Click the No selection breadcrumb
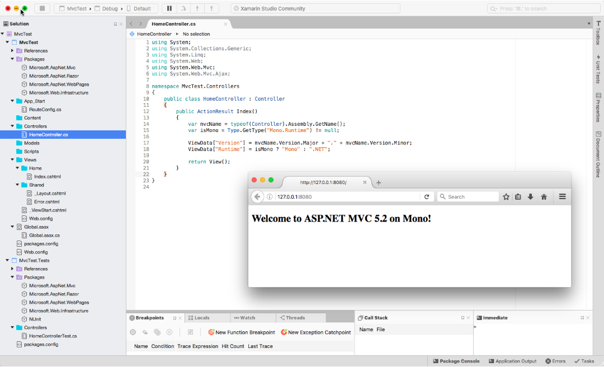Screen dimensions: 604x367 point(196,34)
